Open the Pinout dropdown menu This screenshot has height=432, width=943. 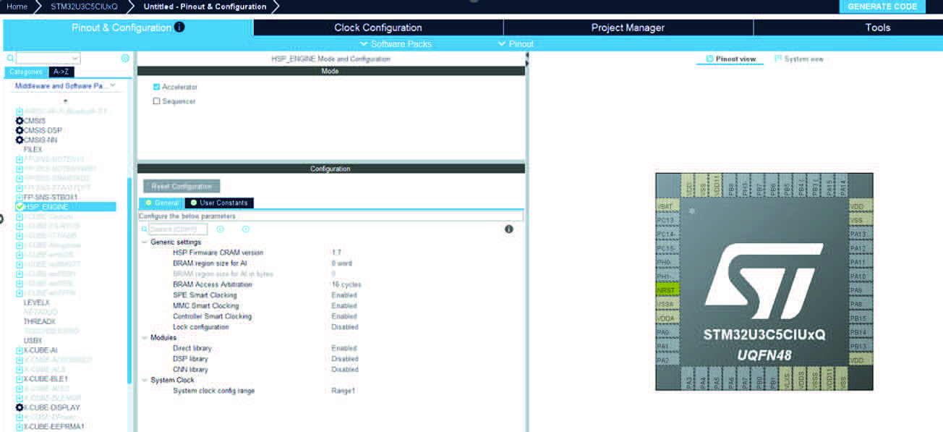[x=516, y=44]
